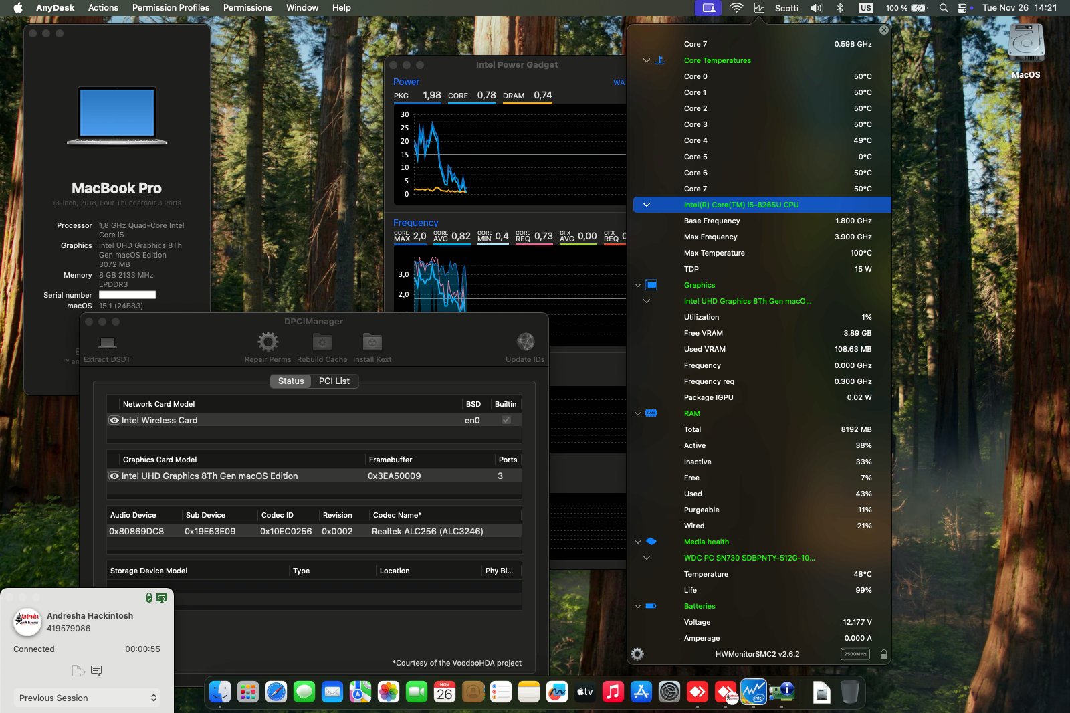Open the Previous Session dropdown in AnyDesk
1070x713 pixels.
click(x=87, y=698)
